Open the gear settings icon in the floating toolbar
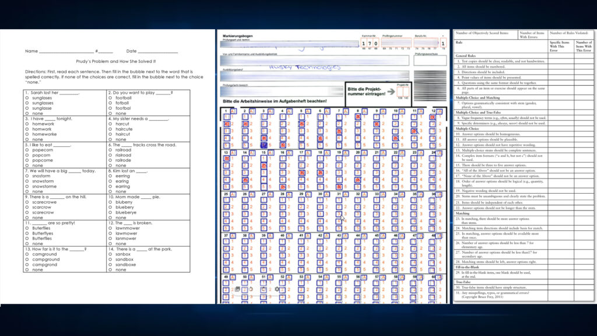Screen dimensions: 597x336 point(277,289)
